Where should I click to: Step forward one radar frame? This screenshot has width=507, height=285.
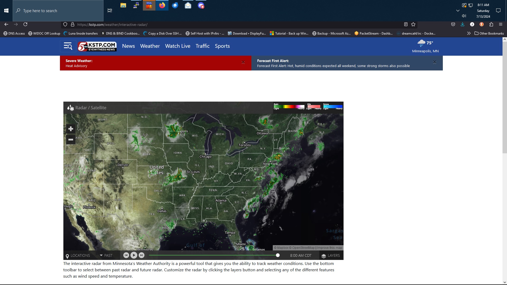point(142,255)
